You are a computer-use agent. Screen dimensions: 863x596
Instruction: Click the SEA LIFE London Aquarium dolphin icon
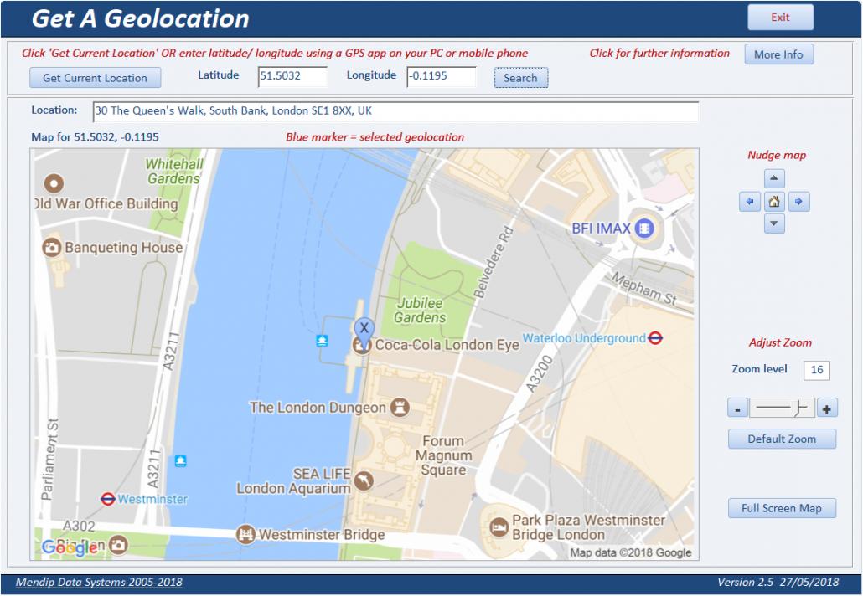(x=364, y=481)
